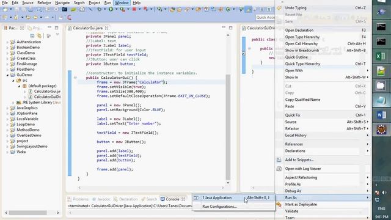391x220 pixels.
Task: Click the ENG language indicator
Action: click(x=381, y=208)
